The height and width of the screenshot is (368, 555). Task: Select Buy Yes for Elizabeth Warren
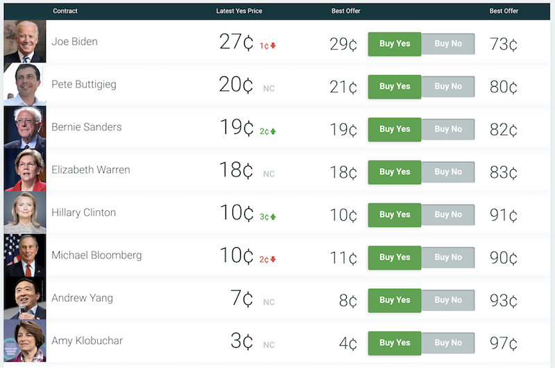(394, 172)
